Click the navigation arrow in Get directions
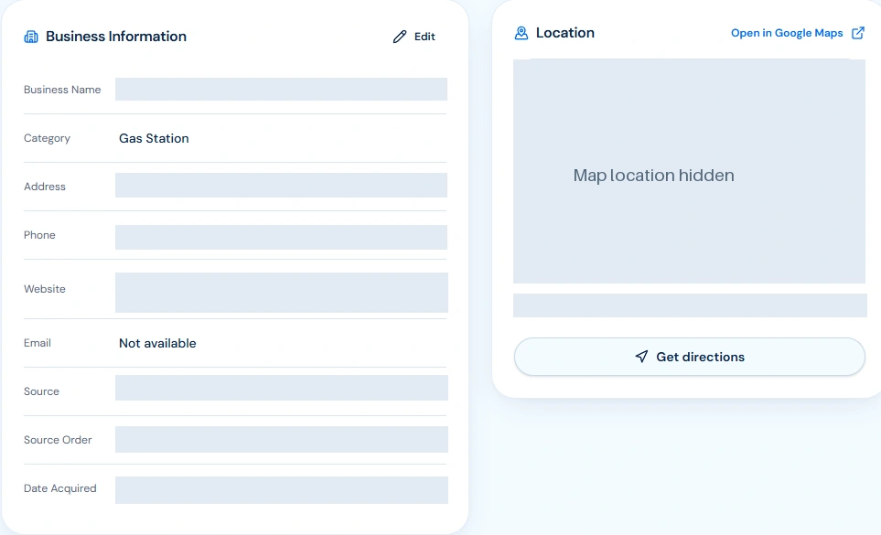This screenshot has width=881, height=535. (641, 357)
